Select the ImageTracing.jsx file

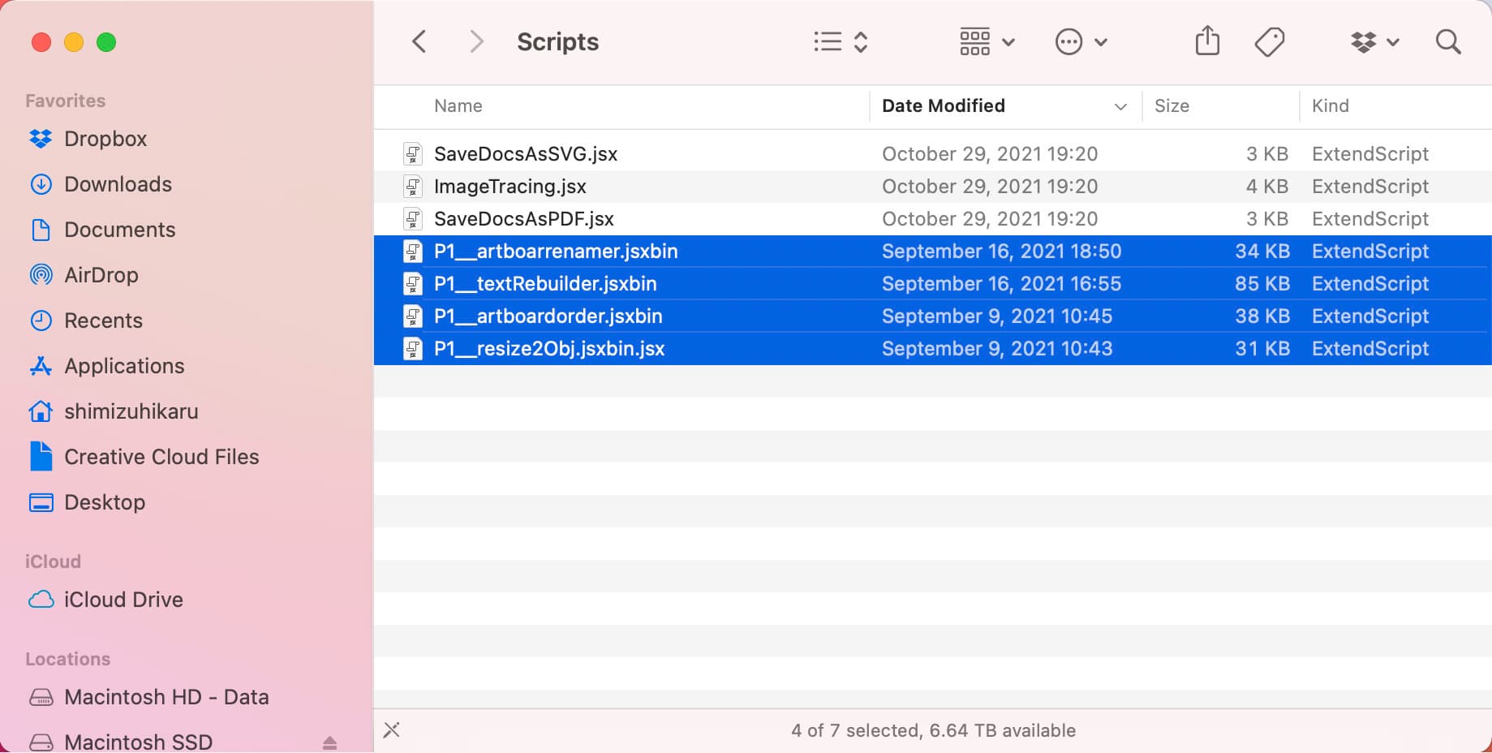pyautogui.click(x=510, y=187)
